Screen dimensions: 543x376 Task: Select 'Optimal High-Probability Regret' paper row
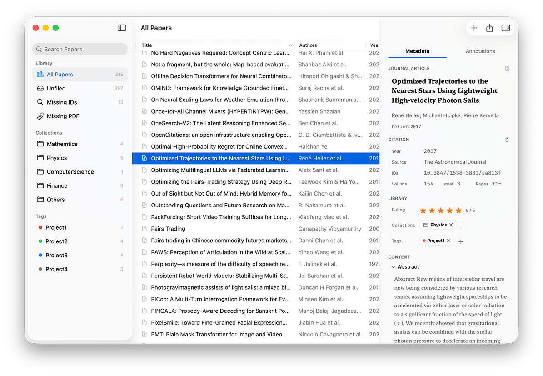255,146
